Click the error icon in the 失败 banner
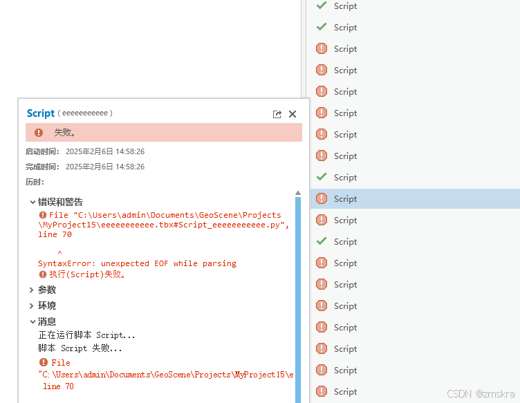The width and height of the screenshot is (520, 403). point(39,133)
